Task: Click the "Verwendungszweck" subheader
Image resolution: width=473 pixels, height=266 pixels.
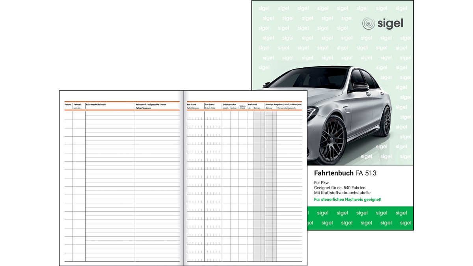Action: point(287,108)
